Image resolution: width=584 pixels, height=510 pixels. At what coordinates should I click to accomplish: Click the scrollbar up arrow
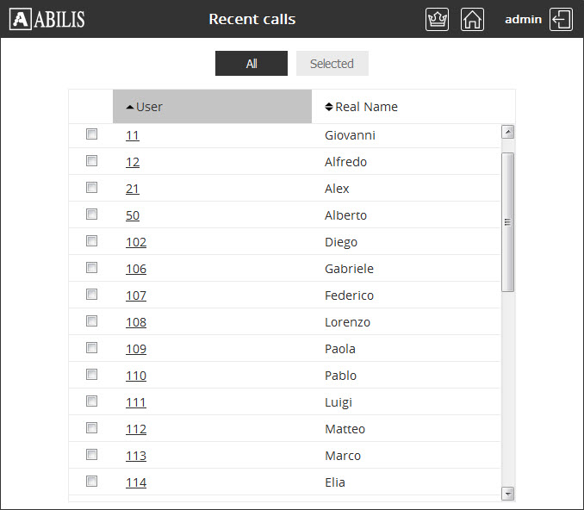(507, 132)
